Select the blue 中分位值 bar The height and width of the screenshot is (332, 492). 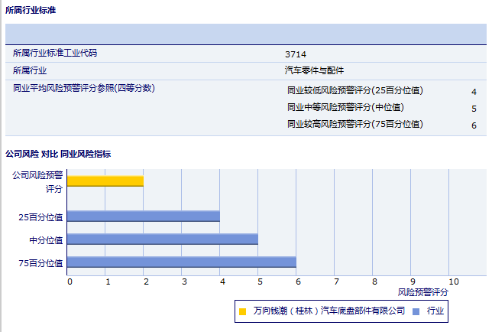[163, 239]
